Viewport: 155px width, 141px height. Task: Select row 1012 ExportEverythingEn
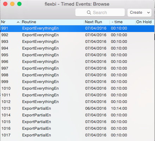tap(77, 102)
